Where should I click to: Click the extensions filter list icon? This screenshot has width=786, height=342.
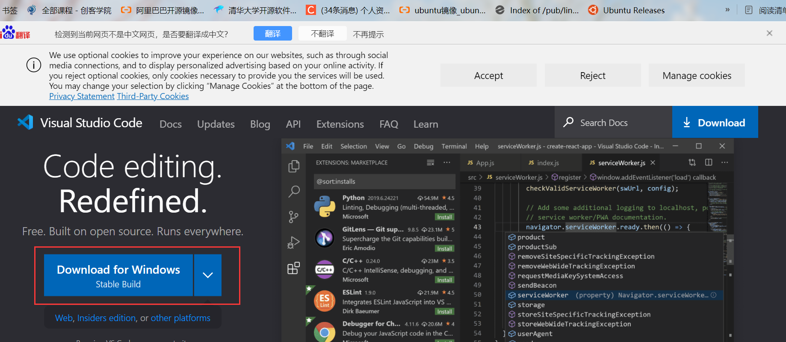[431, 163]
